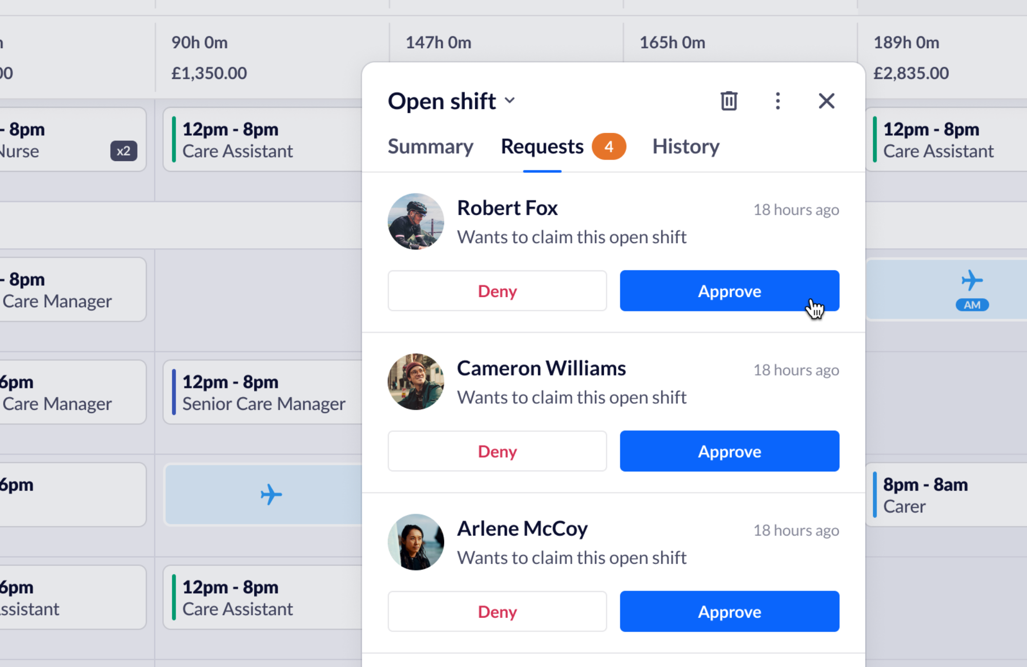
Task: Open the History tab
Action: pyautogui.click(x=686, y=147)
